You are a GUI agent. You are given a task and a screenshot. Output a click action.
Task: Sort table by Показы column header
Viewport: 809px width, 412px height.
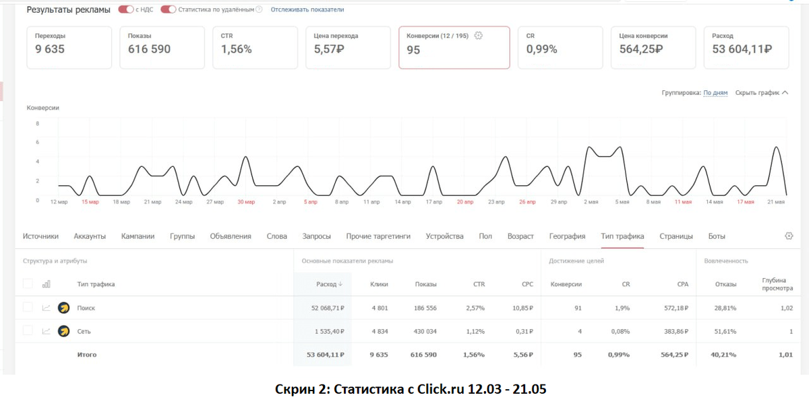tap(425, 284)
